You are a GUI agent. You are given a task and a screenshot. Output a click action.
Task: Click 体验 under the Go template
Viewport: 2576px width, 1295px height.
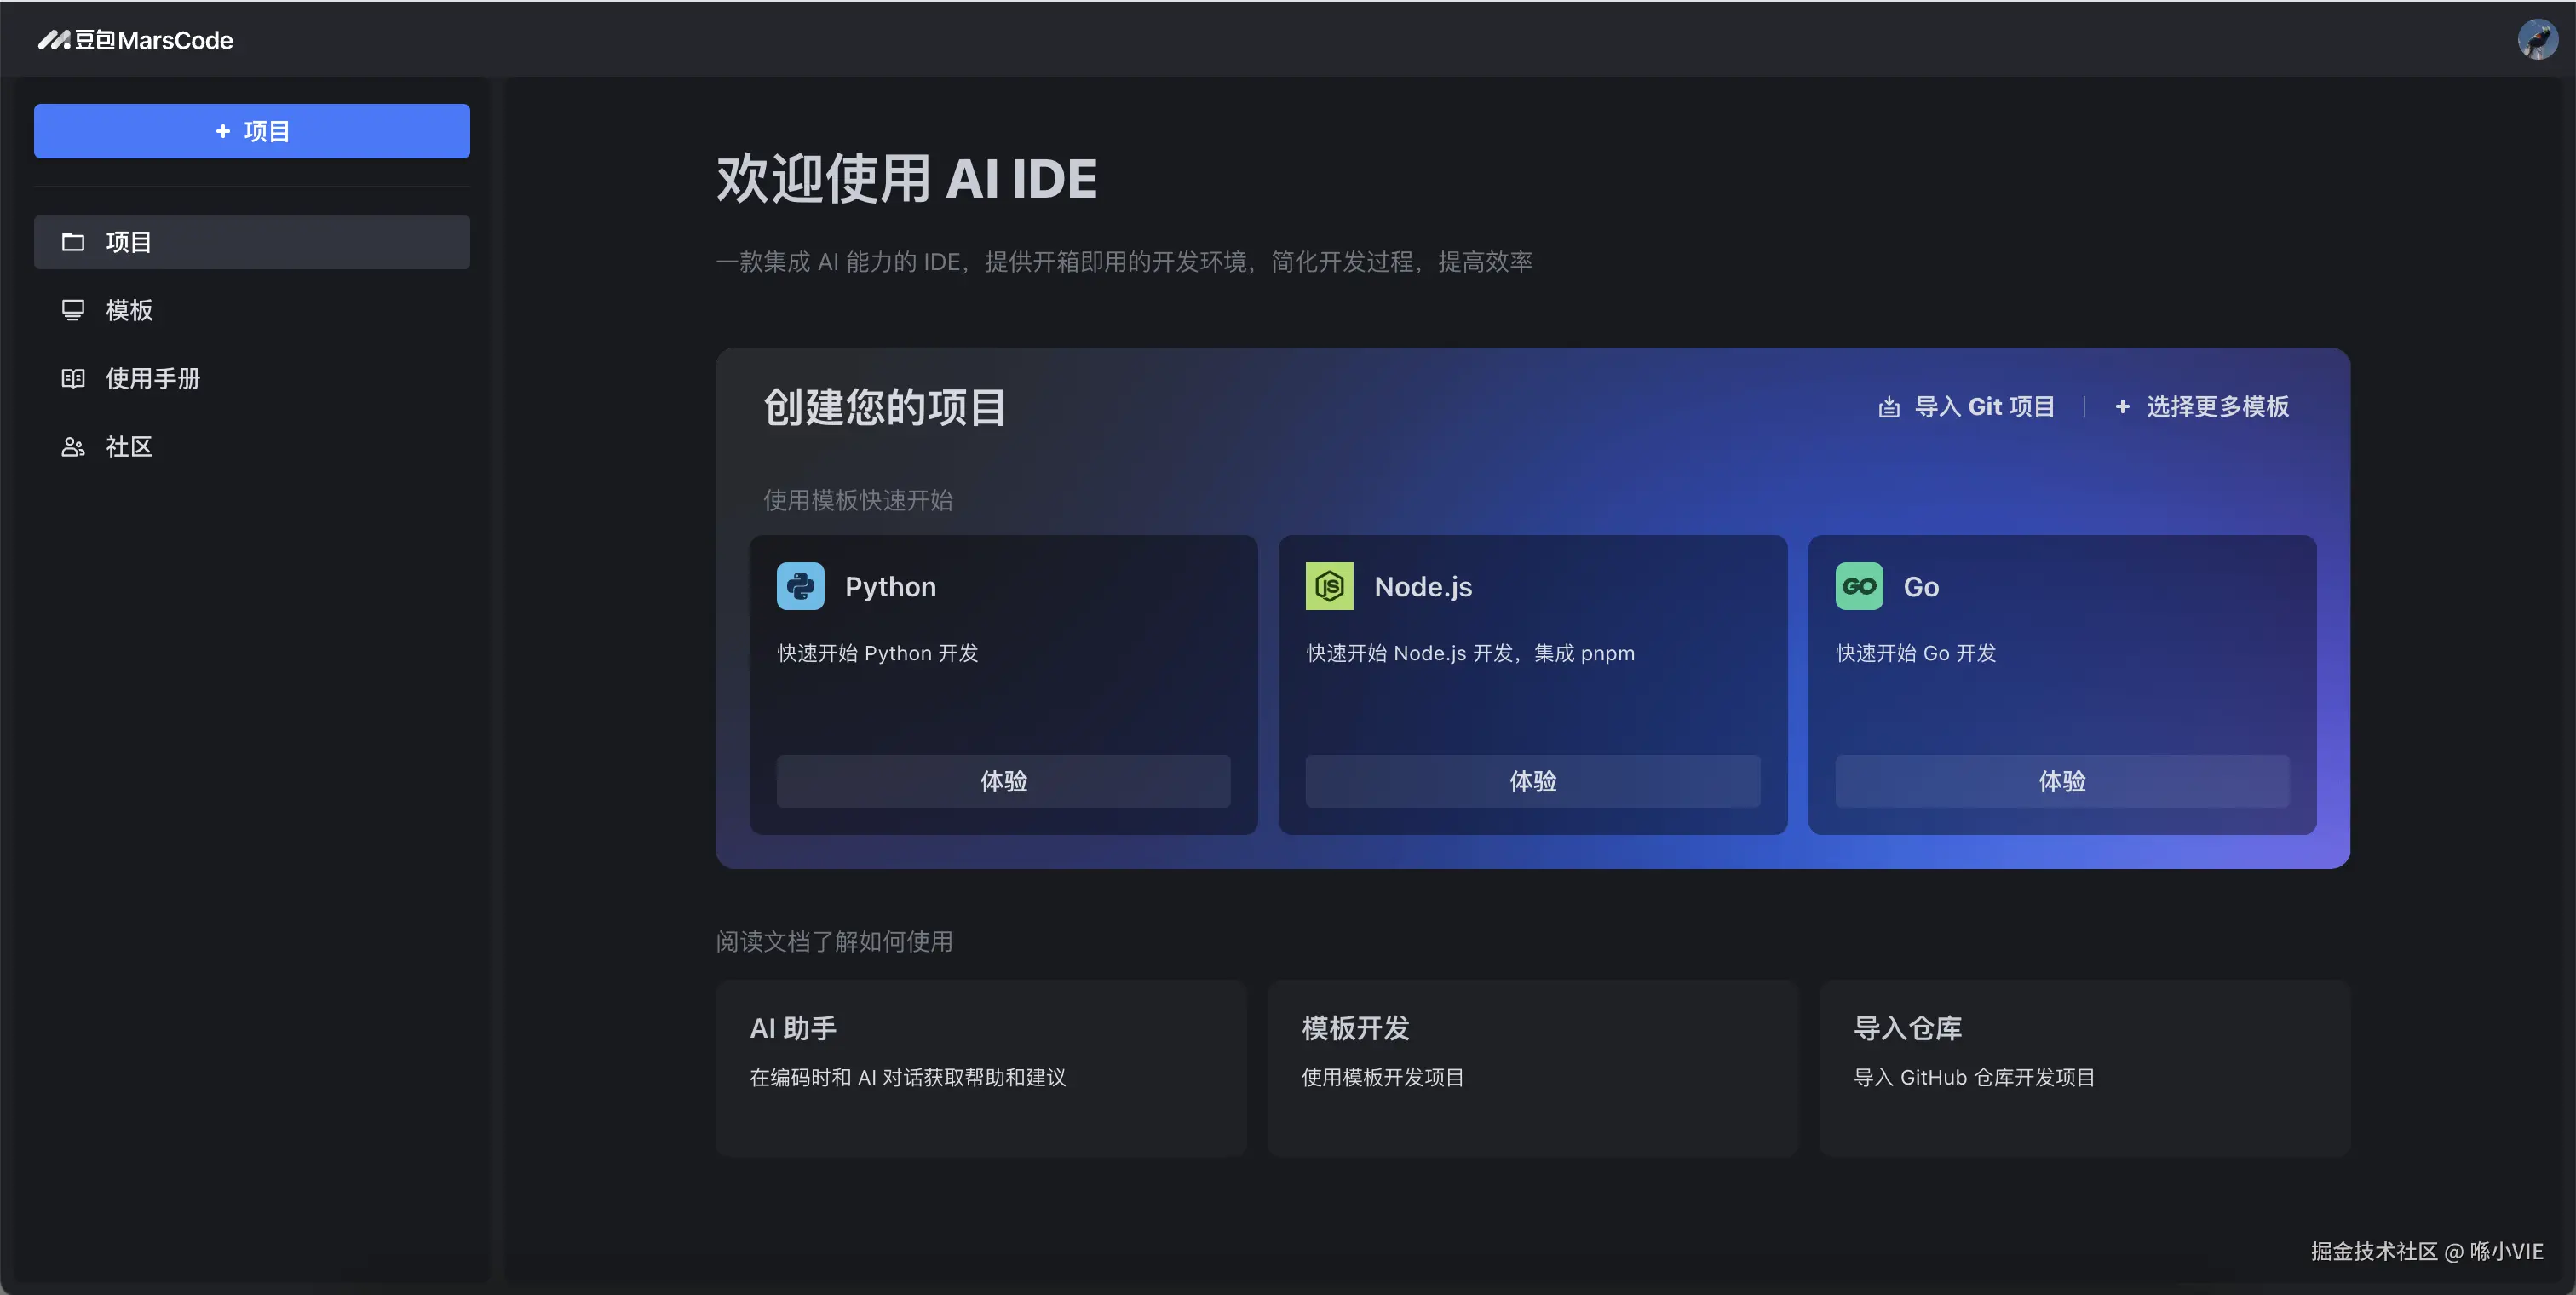pyautogui.click(x=2061, y=781)
